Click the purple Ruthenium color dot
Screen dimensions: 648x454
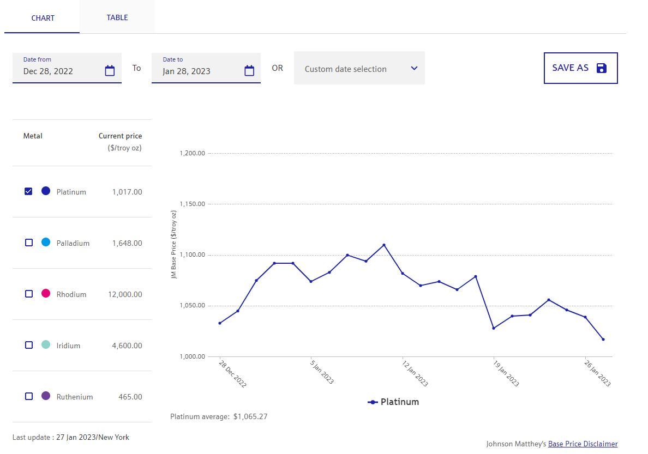coord(46,396)
